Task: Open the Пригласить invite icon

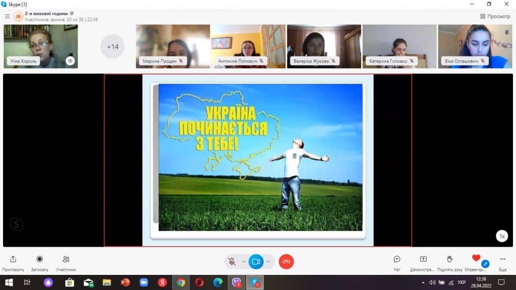Action: (x=13, y=259)
